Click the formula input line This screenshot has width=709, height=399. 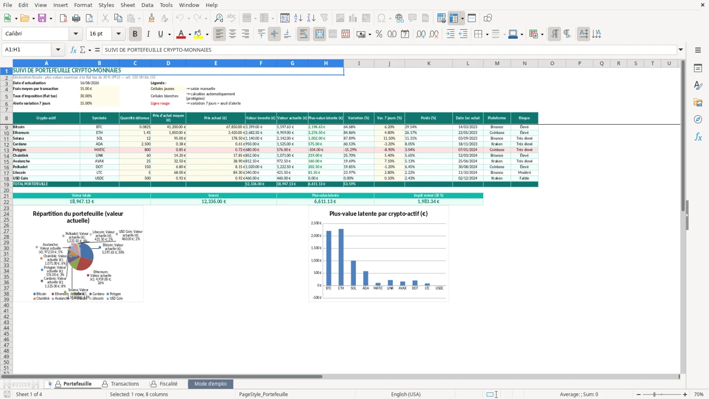coord(390,50)
